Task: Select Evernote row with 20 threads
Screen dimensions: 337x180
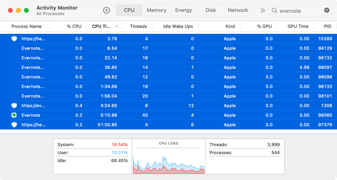Action: [x=169, y=96]
